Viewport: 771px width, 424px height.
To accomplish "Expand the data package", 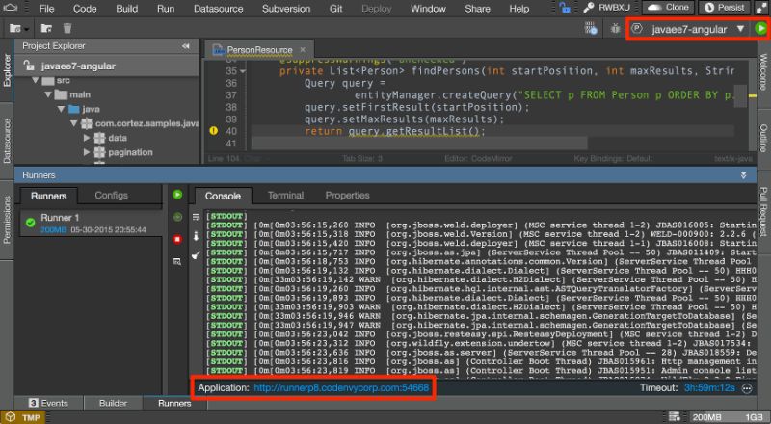I will pos(87,138).
